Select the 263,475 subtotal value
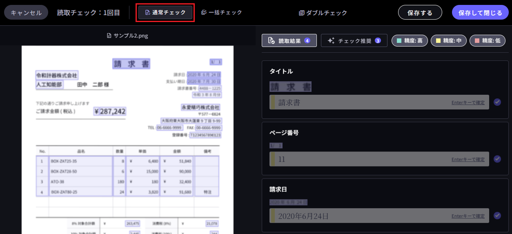The height and width of the screenshot is (234, 512). 133,223
